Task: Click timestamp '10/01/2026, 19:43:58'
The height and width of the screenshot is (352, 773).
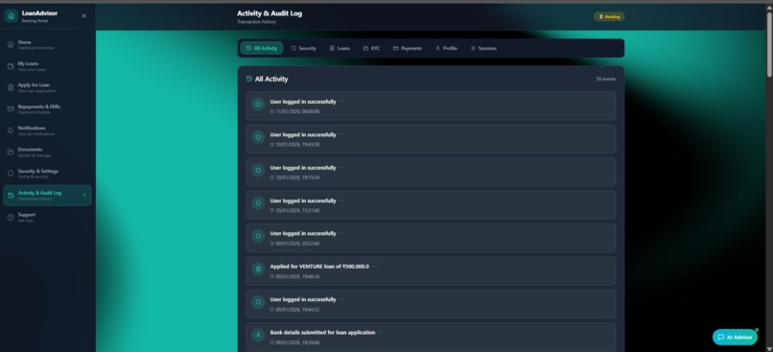Action: [297, 145]
